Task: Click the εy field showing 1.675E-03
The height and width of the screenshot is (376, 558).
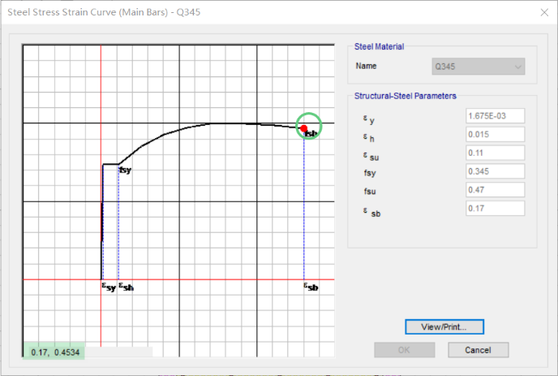Action: pos(495,117)
